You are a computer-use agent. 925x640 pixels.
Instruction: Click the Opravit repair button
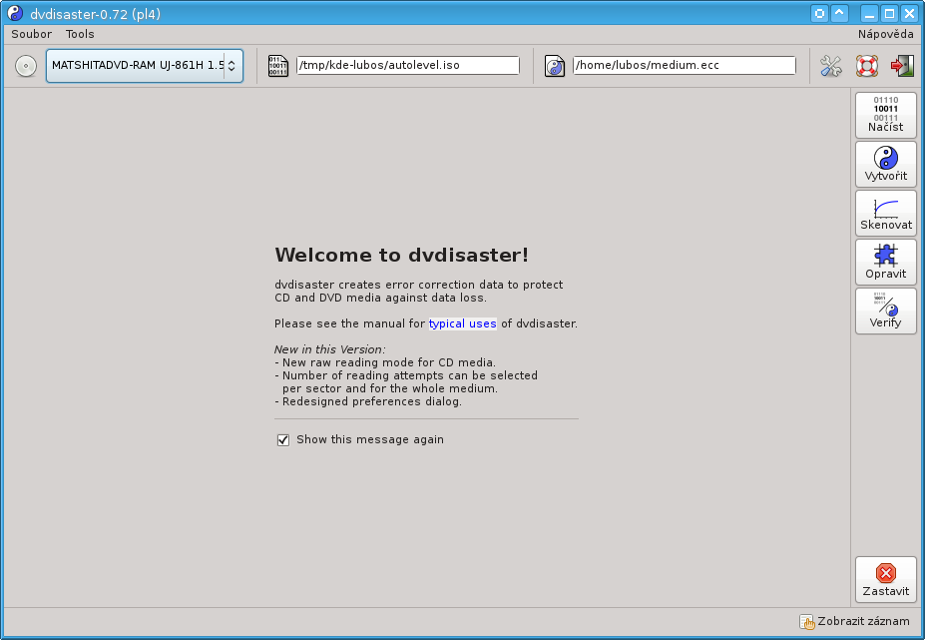click(885, 263)
